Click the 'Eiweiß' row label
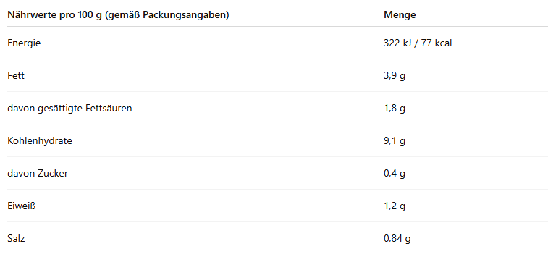The image size is (548, 262). pyautogui.click(x=22, y=206)
